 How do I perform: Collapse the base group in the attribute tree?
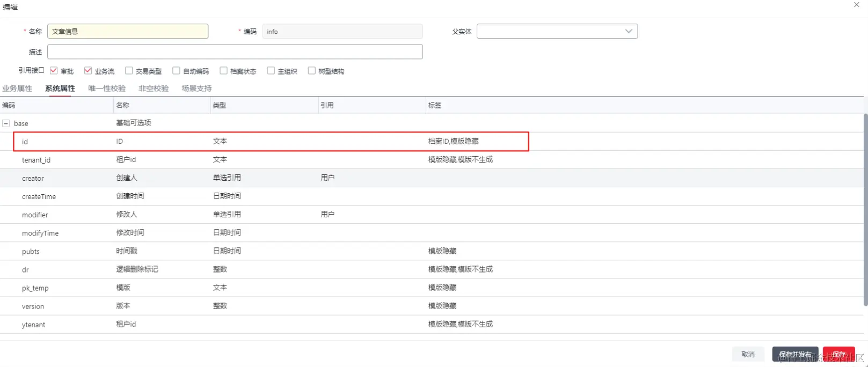[6, 123]
